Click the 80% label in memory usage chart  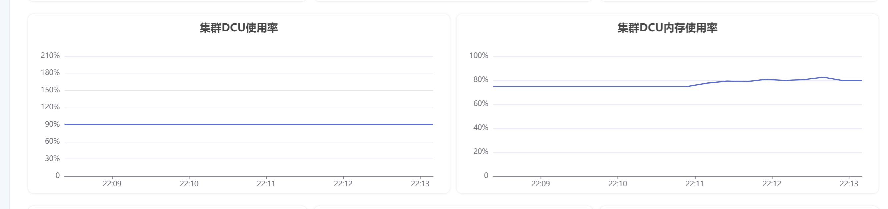coord(481,80)
